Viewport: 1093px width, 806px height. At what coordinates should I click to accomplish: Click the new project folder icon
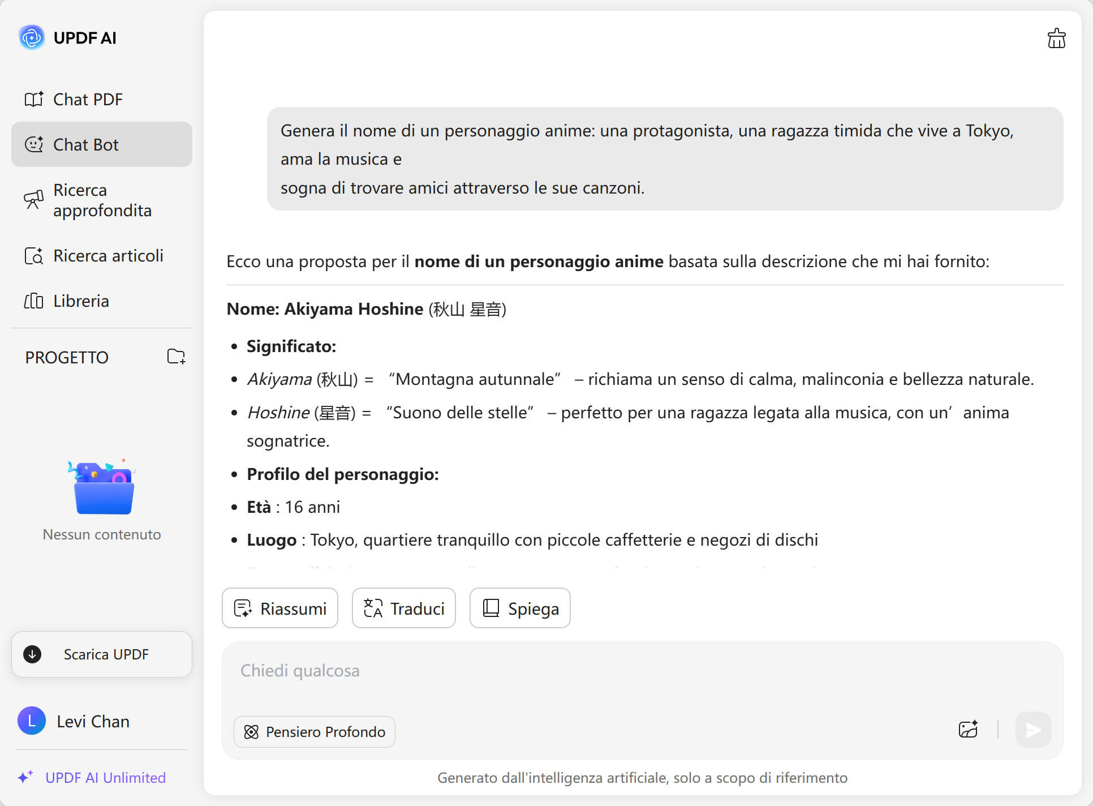click(176, 357)
